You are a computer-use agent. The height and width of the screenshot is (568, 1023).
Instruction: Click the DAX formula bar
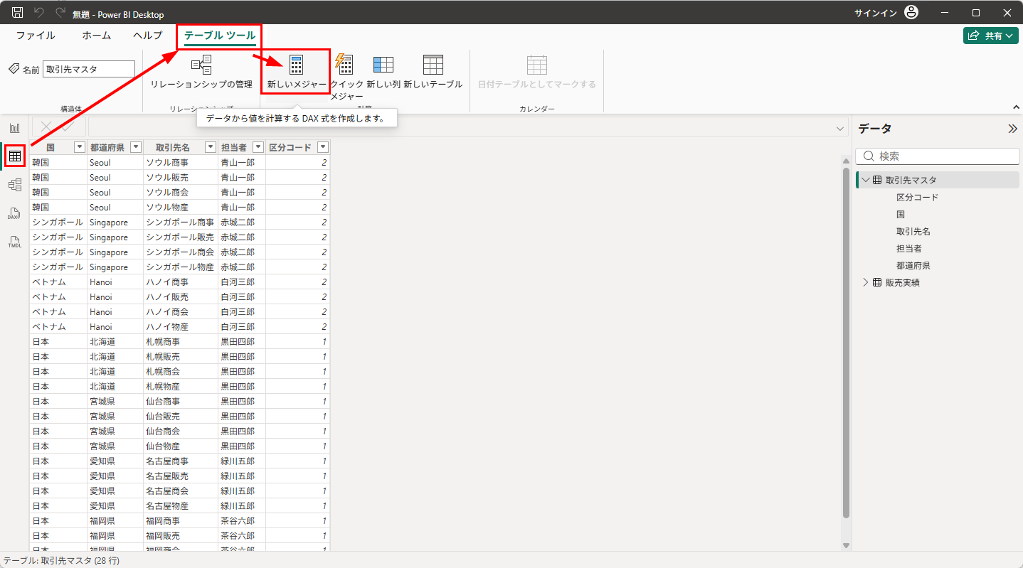click(463, 127)
